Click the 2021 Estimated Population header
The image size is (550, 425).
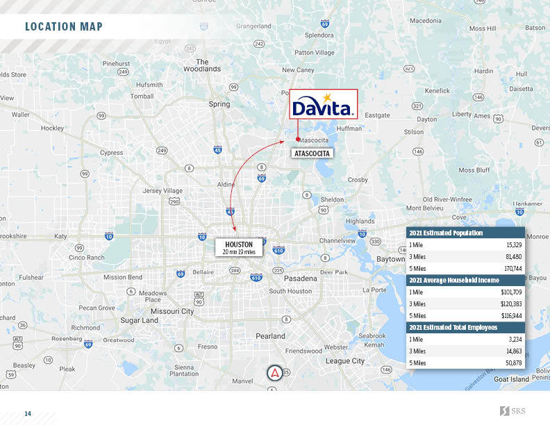[x=465, y=233]
